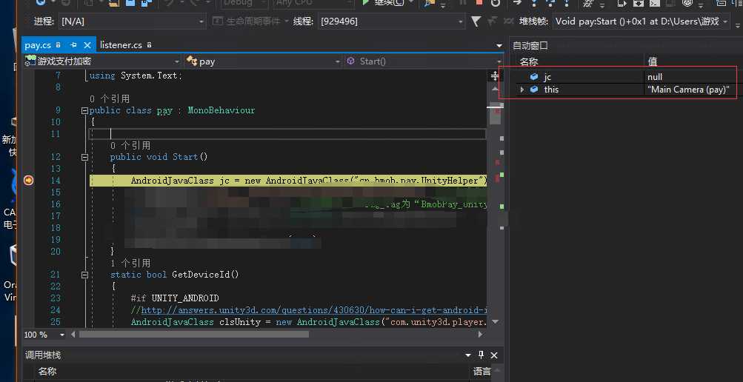The width and height of the screenshot is (743, 382).
Task: Click the MonoBehaviour base class name
Action: pyautogui.click(x=221, y=110)
